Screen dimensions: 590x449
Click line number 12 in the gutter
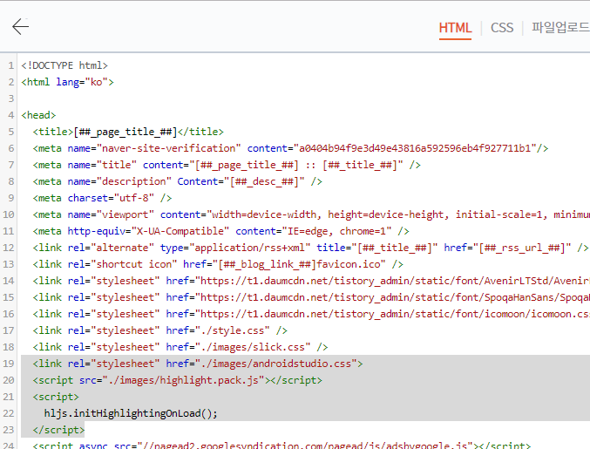tap(8, 248)
